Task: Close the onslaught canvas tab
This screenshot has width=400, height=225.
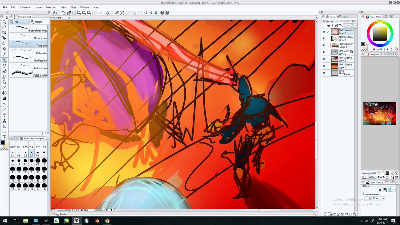Action: pos(69,18)
